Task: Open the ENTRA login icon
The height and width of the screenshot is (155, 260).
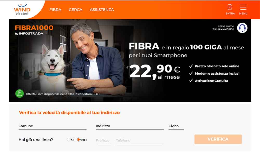Action: [x=230, y=7]
